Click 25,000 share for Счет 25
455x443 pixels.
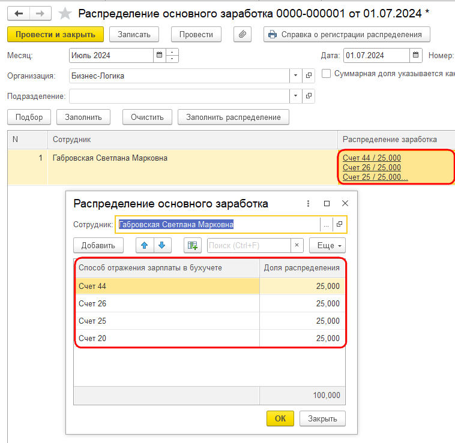(302, 321)
